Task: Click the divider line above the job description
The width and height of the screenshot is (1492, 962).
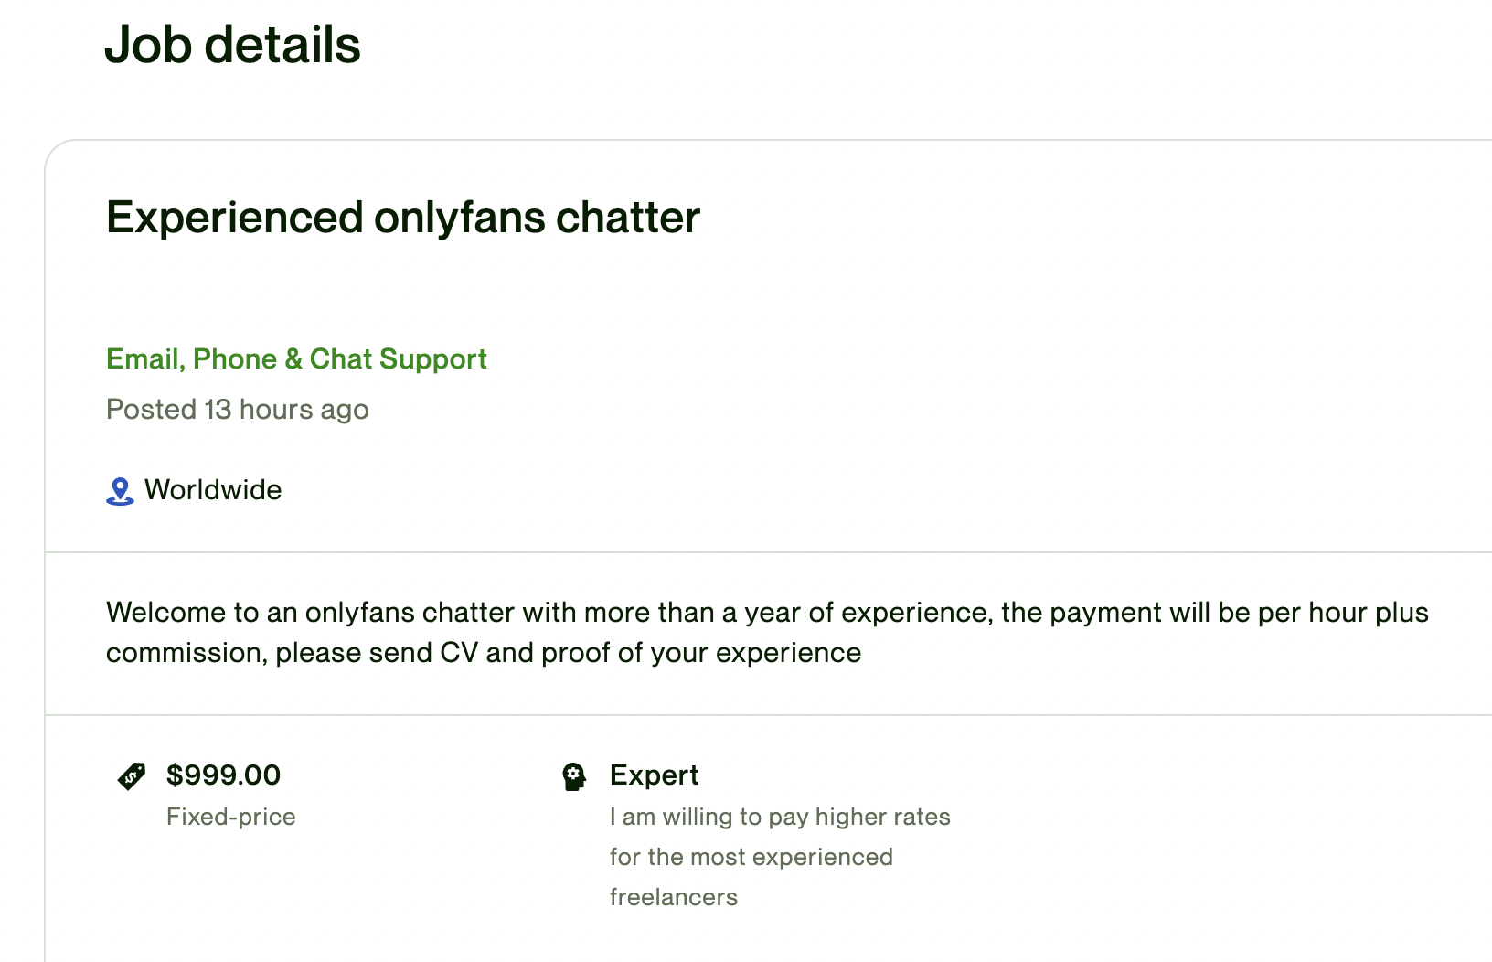Action: tap(768, 552)
